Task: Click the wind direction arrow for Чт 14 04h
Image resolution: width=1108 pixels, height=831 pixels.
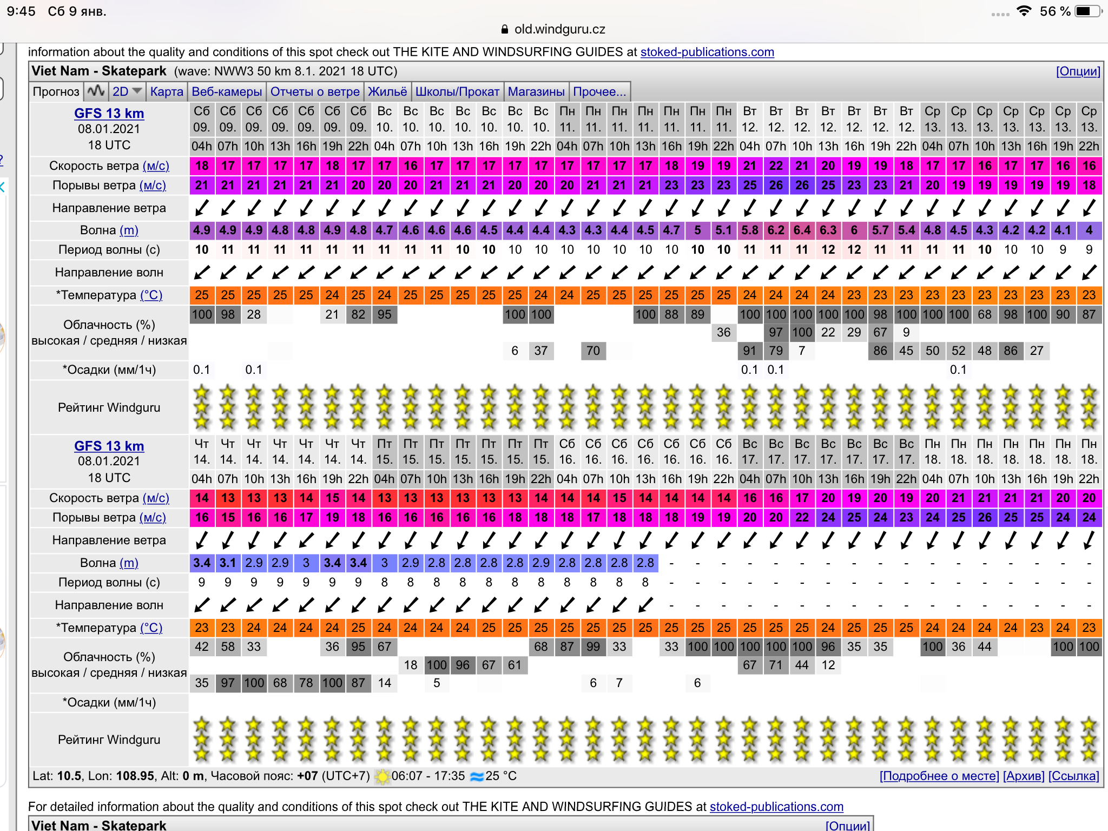Action: tap(202, 540)
